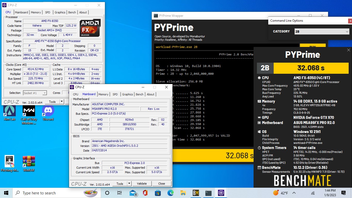Click Core Speed value 4514.52 MHz
Screen dimensions: 352x198
point(36,69)
